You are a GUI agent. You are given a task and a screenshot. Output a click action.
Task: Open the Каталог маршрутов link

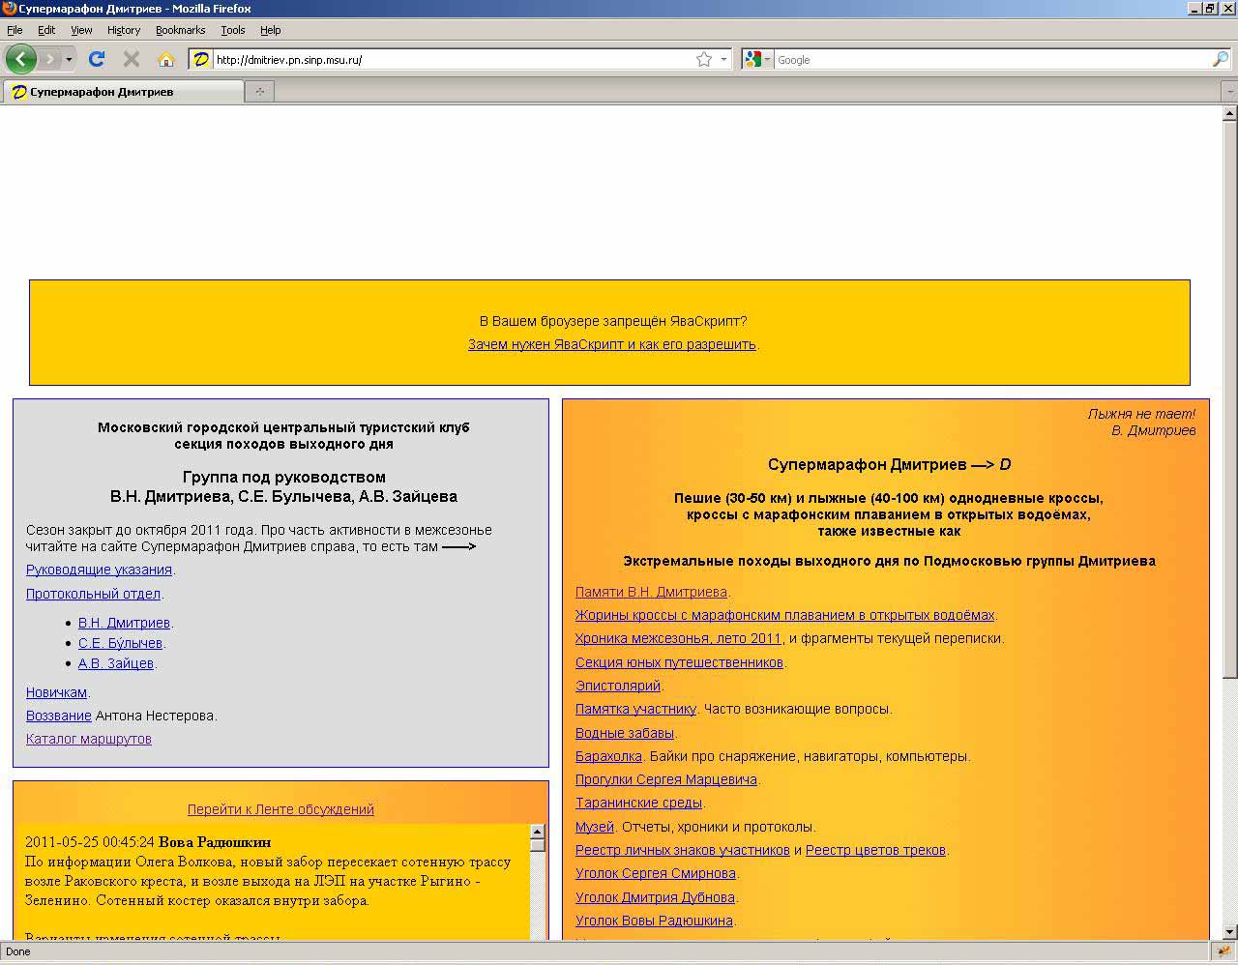point(88,738)
